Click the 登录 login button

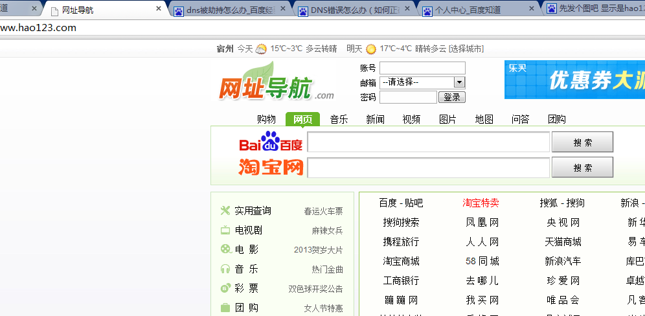(452, 98)
